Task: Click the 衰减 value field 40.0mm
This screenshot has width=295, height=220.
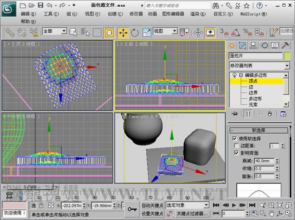Action: [x=264, y=161]
